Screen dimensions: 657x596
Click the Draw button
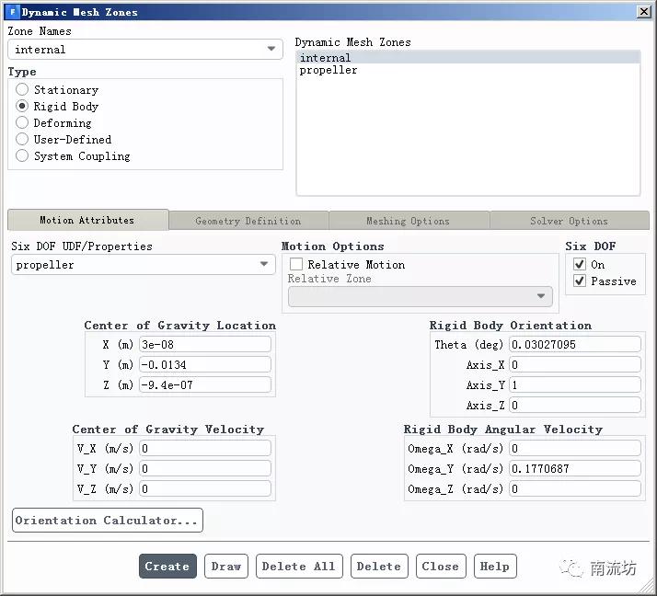coord(226,566)
